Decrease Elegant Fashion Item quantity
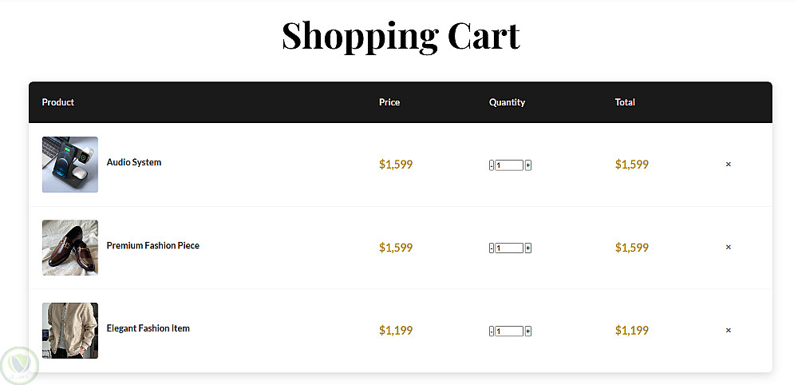 [492, 331]
